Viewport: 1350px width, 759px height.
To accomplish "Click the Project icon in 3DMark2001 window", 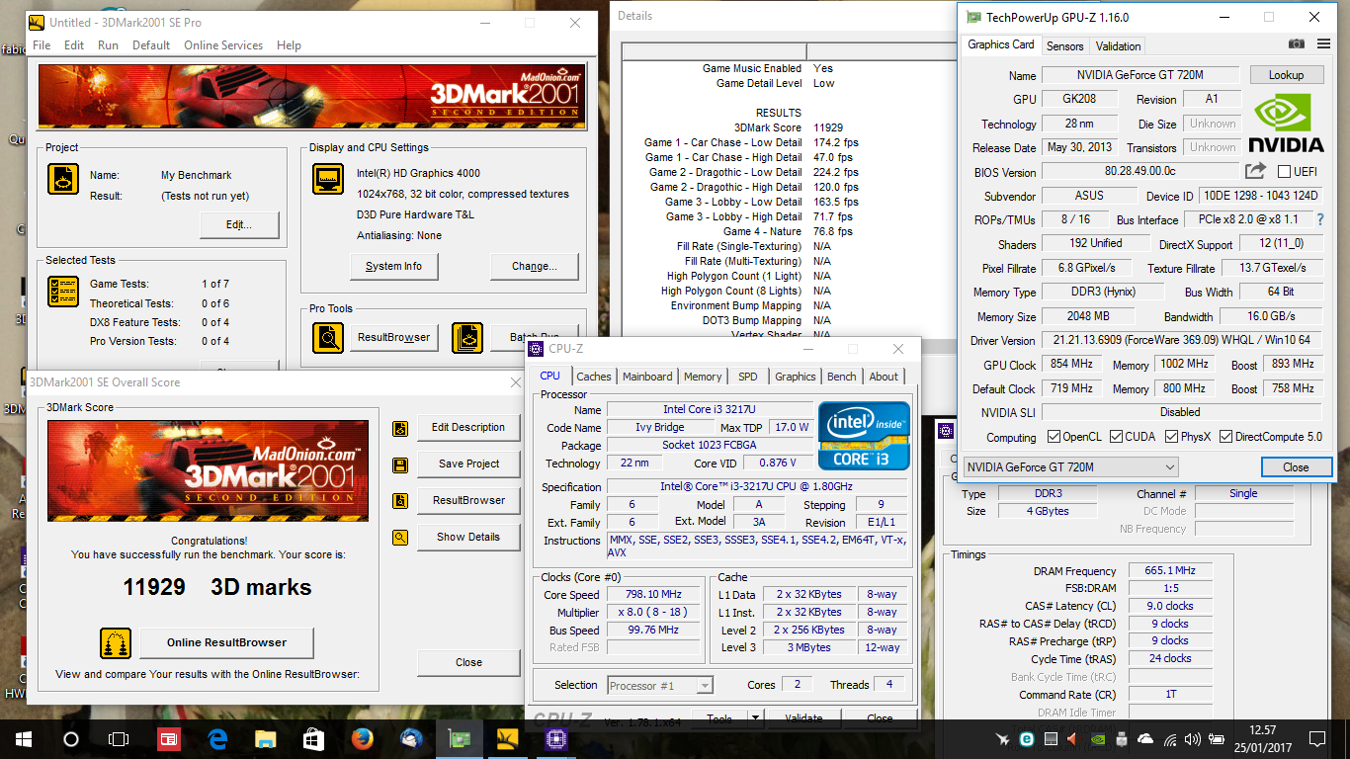I will click(63, 179).
